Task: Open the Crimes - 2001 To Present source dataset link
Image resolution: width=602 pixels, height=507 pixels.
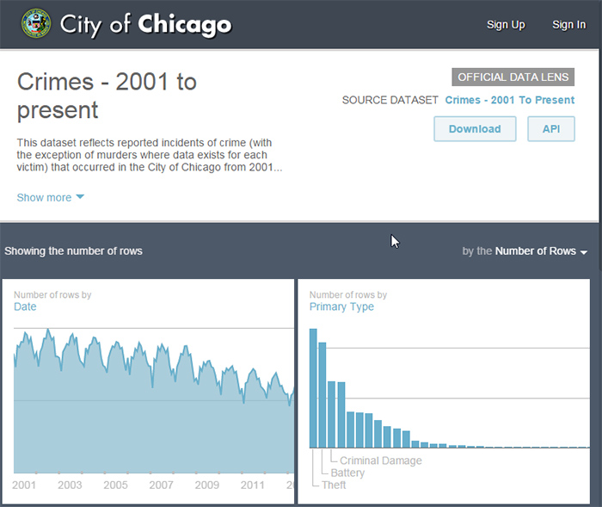Action: (509, 100)
